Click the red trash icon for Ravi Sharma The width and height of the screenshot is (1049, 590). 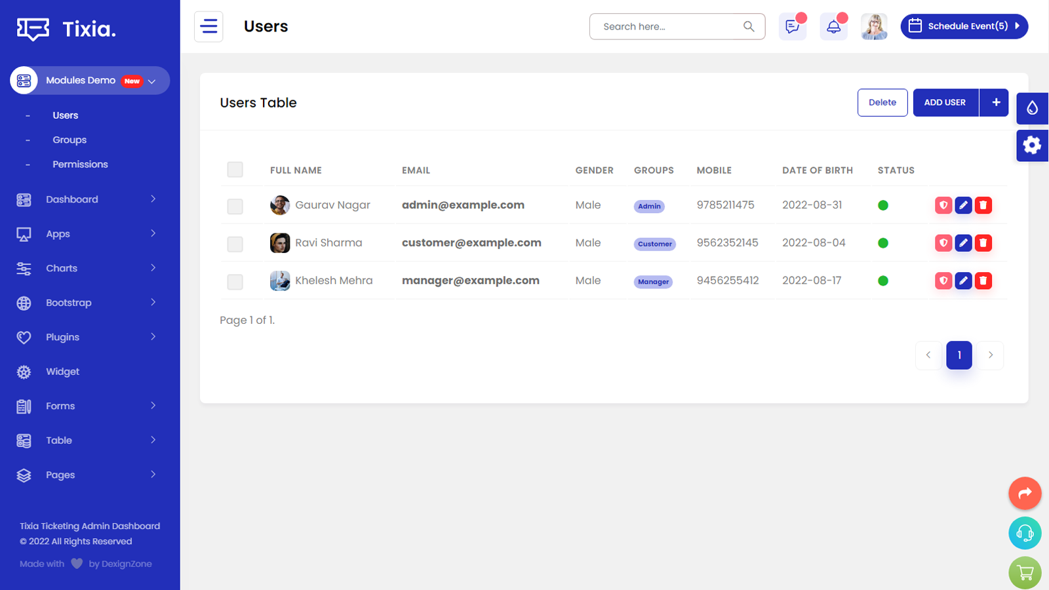pyautogui.click(x=983, y=243)
